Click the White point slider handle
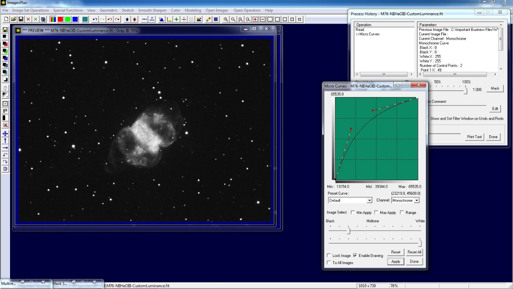The image size is (513, 289). [420, 243]
